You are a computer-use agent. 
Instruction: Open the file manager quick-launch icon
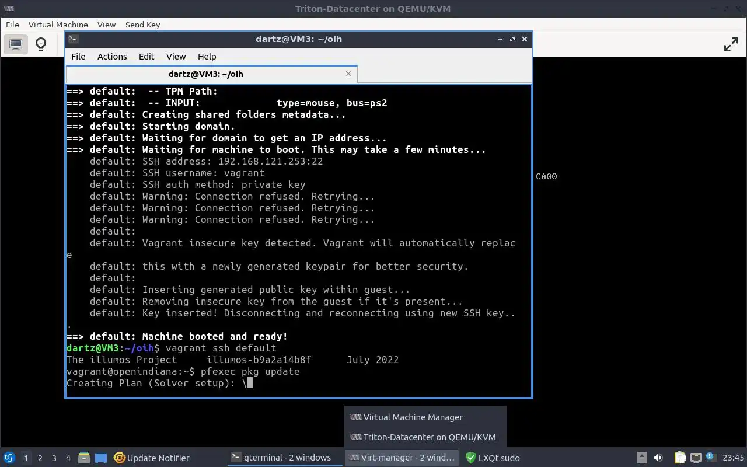(x=84, y=458)
